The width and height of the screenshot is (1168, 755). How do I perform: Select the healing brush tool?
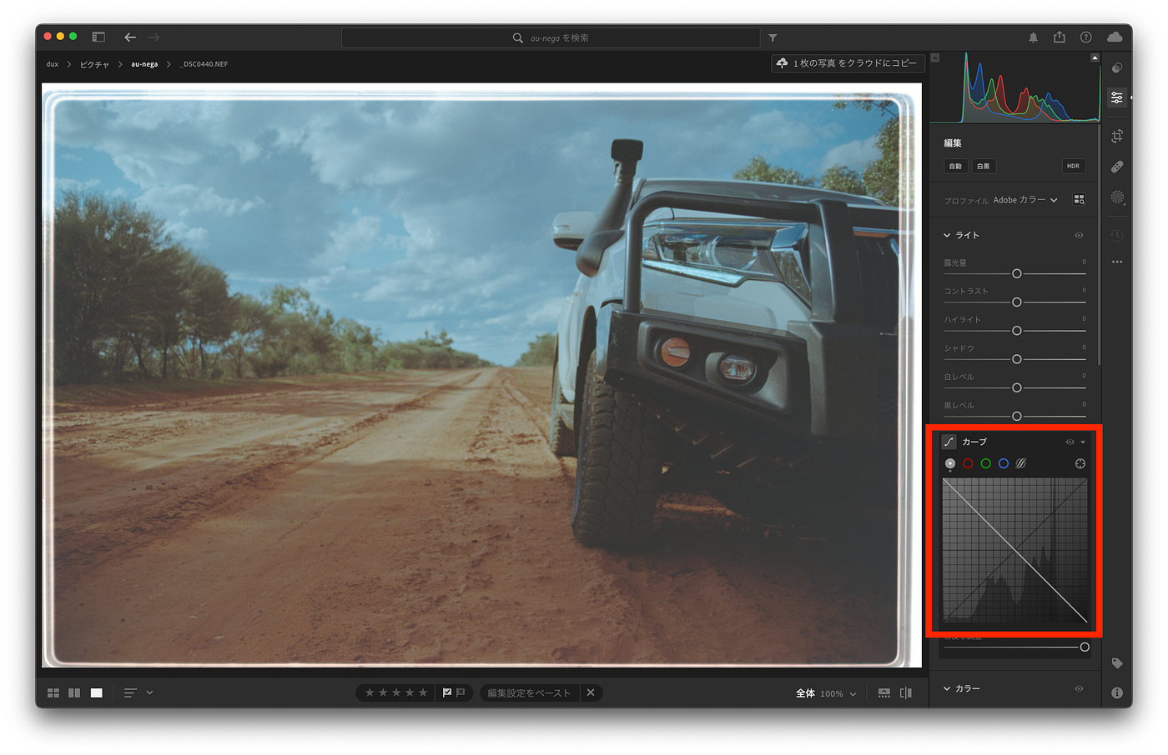click(x=1117, y=167)
